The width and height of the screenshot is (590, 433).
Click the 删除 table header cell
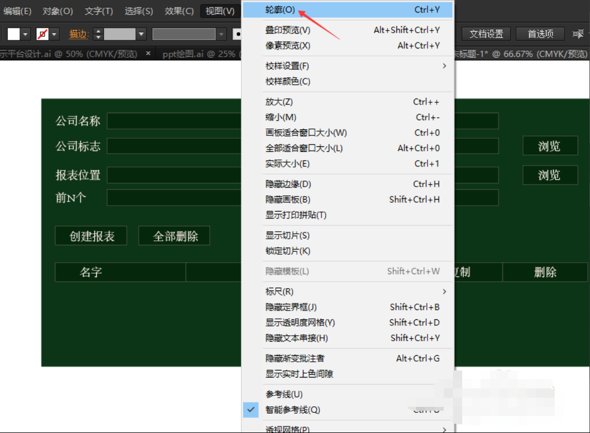point(545,272)
